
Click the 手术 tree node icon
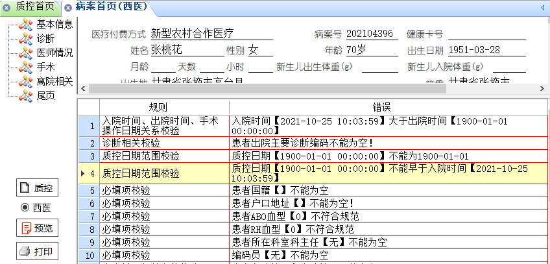point(26,67)
